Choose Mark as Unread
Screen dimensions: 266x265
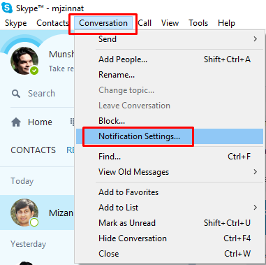coord(170,223)
